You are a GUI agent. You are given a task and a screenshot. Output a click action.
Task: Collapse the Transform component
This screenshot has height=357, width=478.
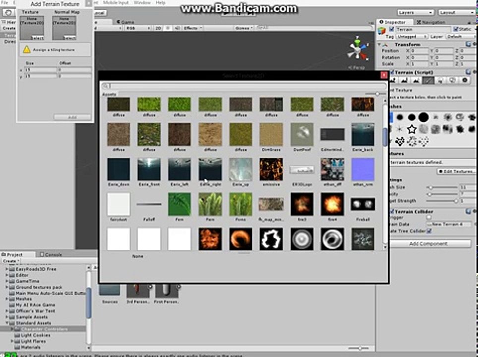click(x=379, y=44)
